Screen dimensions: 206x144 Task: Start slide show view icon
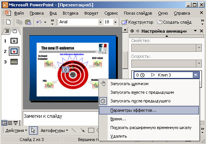[16, 123]
